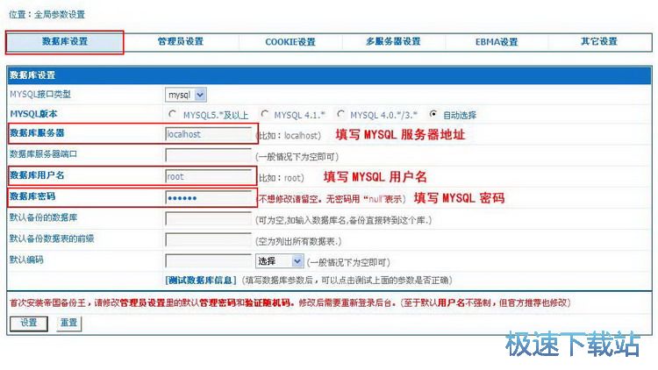
Task: Click the 数据库用户名 label text
Action: (37, 175)
